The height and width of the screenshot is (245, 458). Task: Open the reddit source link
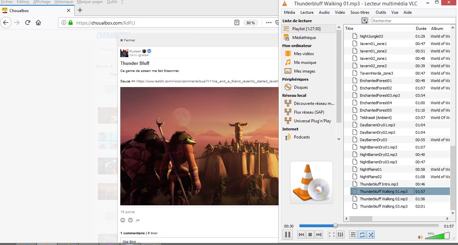click(207, 81)
